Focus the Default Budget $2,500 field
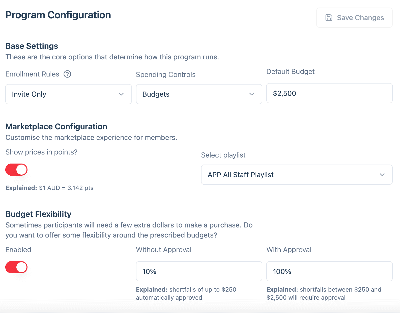 coord(329,93)
